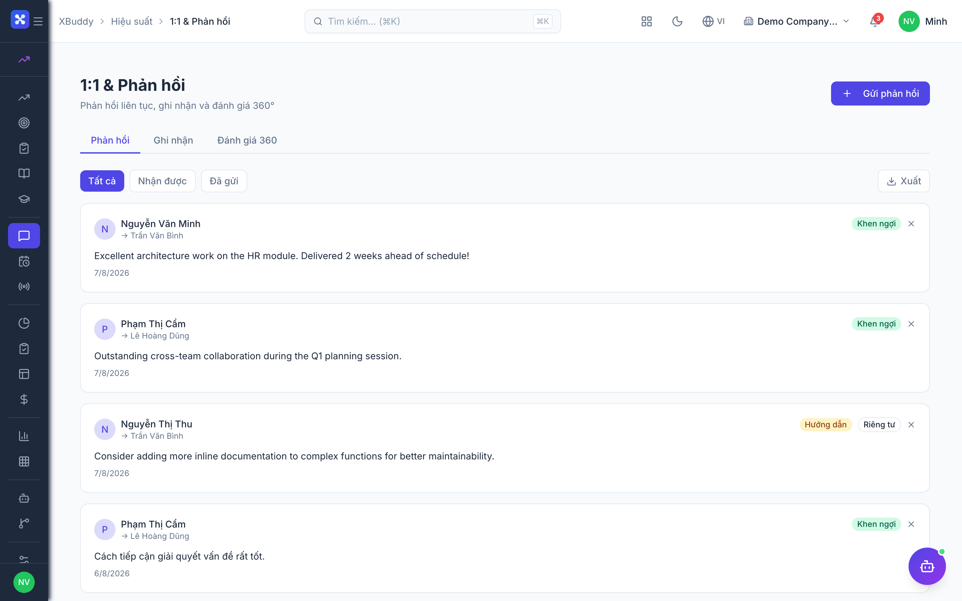
Task: Click the 6/8/2026 date
Action: 112,573
